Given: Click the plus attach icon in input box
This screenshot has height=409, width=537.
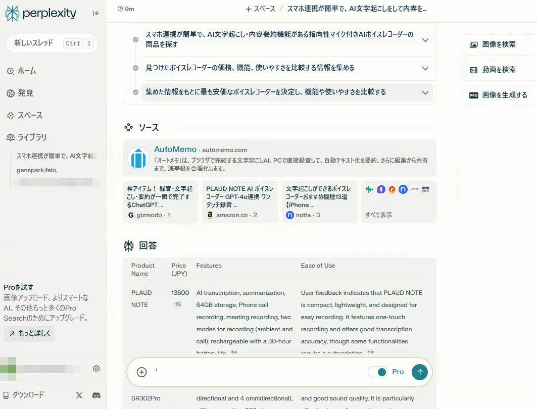Looking at the screenshot, I should (142, 372).
